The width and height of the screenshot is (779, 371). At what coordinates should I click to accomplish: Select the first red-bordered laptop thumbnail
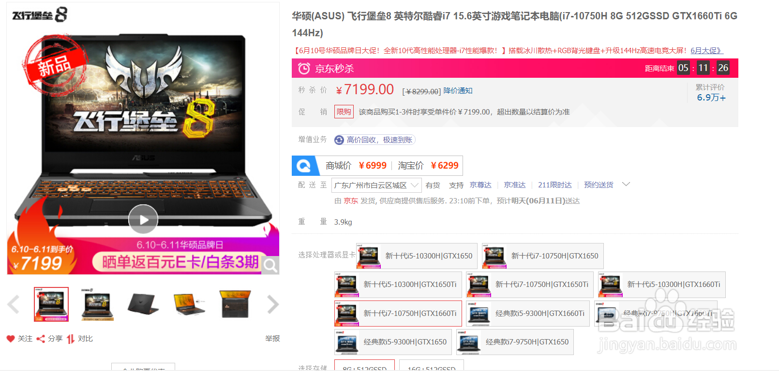click(51, 304)
